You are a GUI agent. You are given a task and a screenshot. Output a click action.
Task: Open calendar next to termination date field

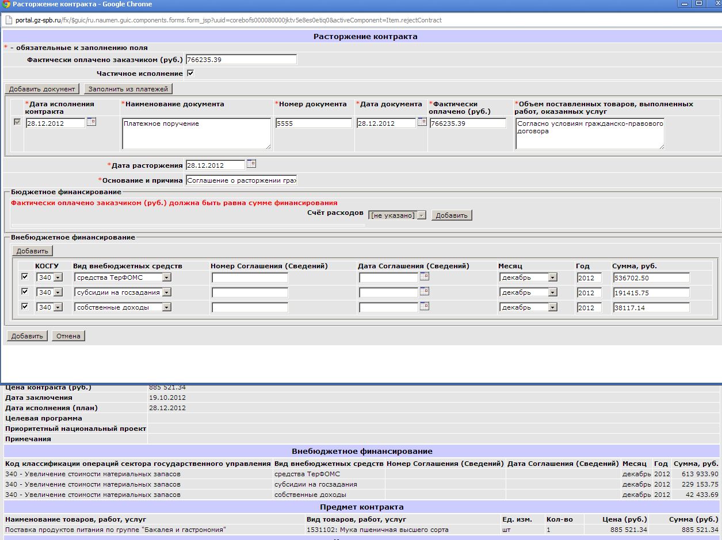click(251, 164)
